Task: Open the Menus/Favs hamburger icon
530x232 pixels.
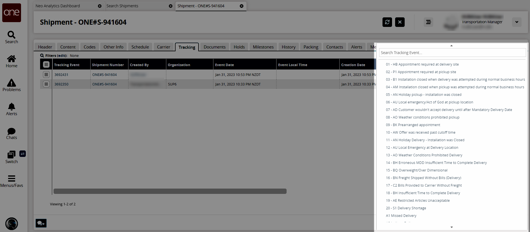Action: (11, 178)
